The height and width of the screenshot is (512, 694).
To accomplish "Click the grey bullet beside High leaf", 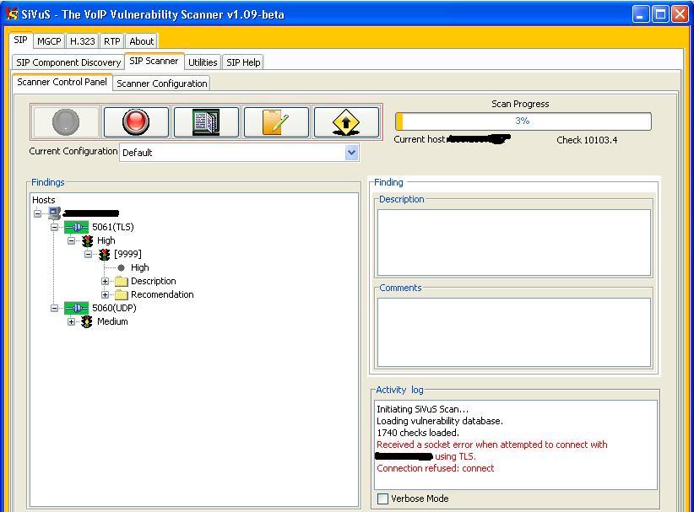I will pyautogui.click(x=122, y=267).
